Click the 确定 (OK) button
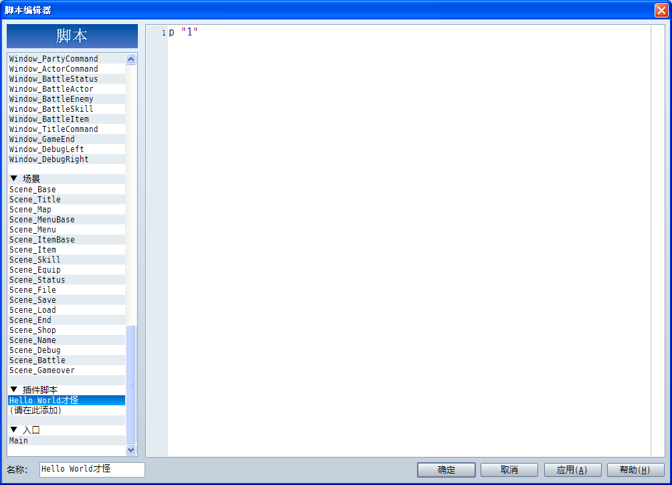672x485 pixels. tap(446, 470)
